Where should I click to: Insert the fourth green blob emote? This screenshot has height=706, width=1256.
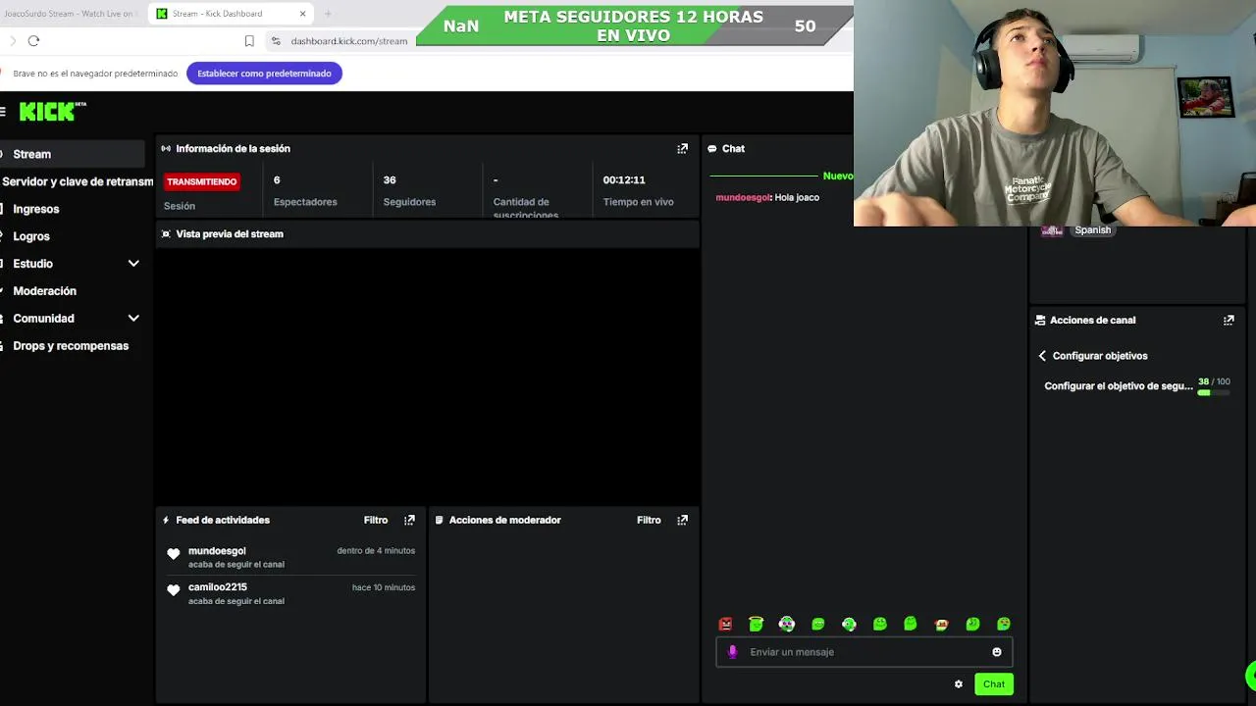pyautogui.click(x=818, y=624)
